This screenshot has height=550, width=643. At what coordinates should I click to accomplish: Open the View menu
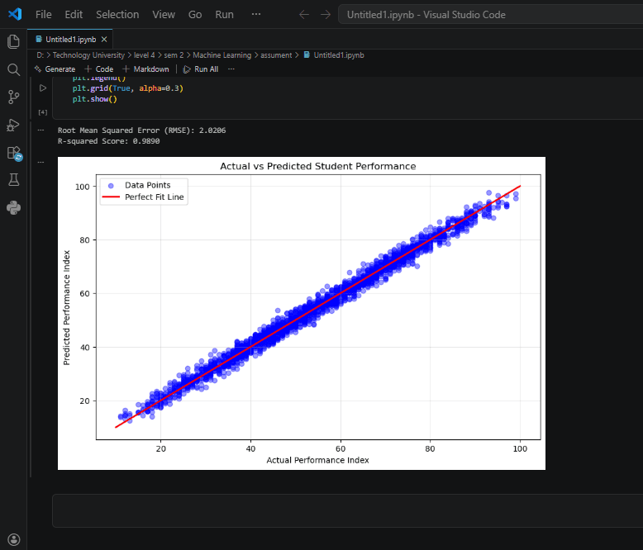pos(164,15)
